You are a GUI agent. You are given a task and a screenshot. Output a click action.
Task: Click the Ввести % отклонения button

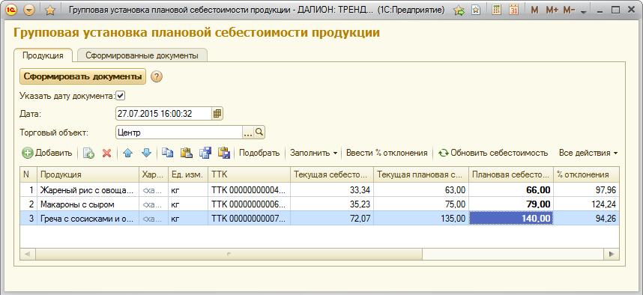387,153
